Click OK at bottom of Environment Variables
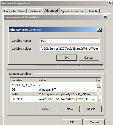 coord(72,122)
